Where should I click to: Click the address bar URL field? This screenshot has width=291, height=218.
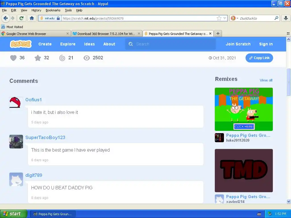[x=139, y=18]
